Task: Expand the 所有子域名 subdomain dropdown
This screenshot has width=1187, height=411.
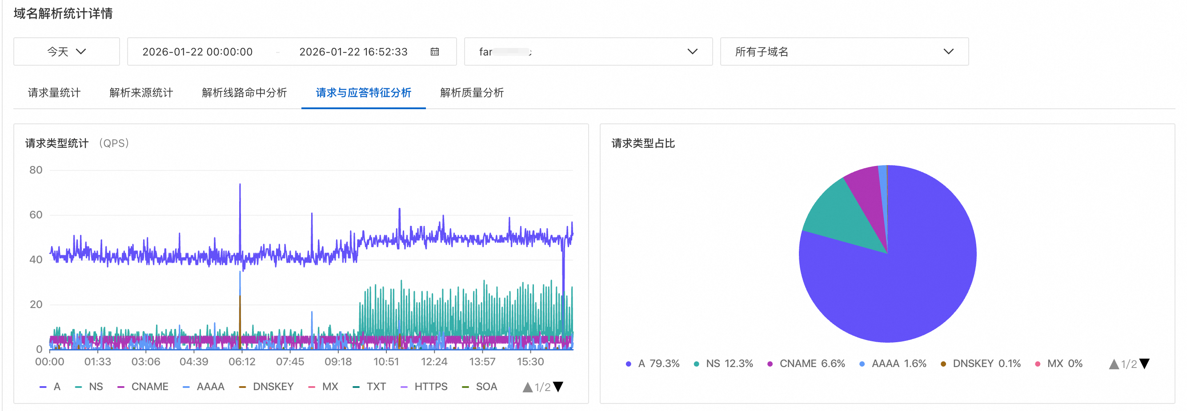Action: click(x=844, y=51)
